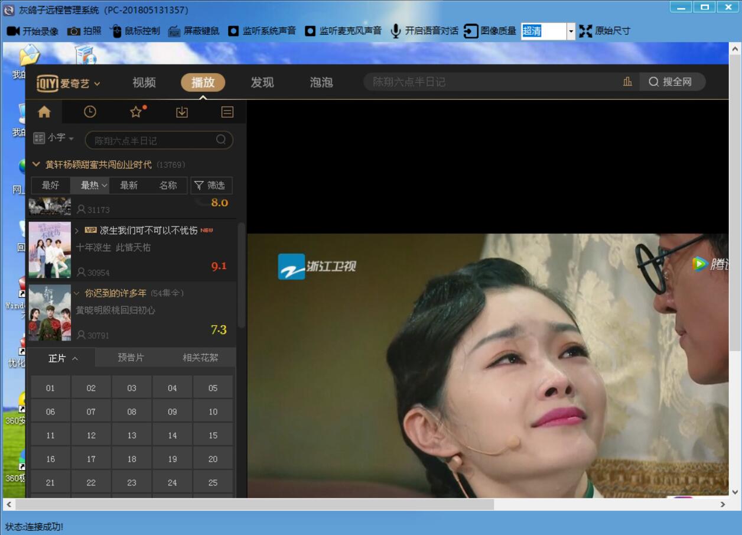Play episode 12
Image resolution: width=742 pixels, height=535 pixels.
click(91, 435)
